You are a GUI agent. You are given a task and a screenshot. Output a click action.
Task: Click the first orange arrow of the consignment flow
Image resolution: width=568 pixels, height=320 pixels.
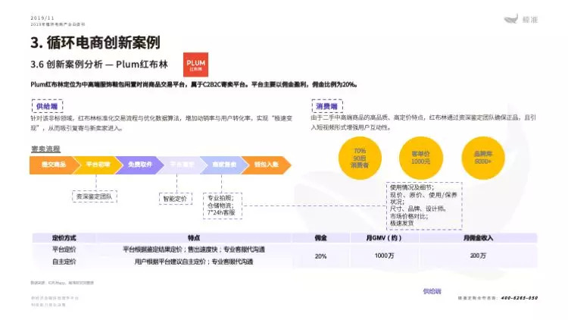click(x=55, y=165)
